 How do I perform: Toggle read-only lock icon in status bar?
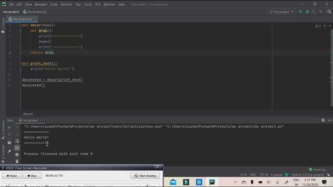[328, 175]
